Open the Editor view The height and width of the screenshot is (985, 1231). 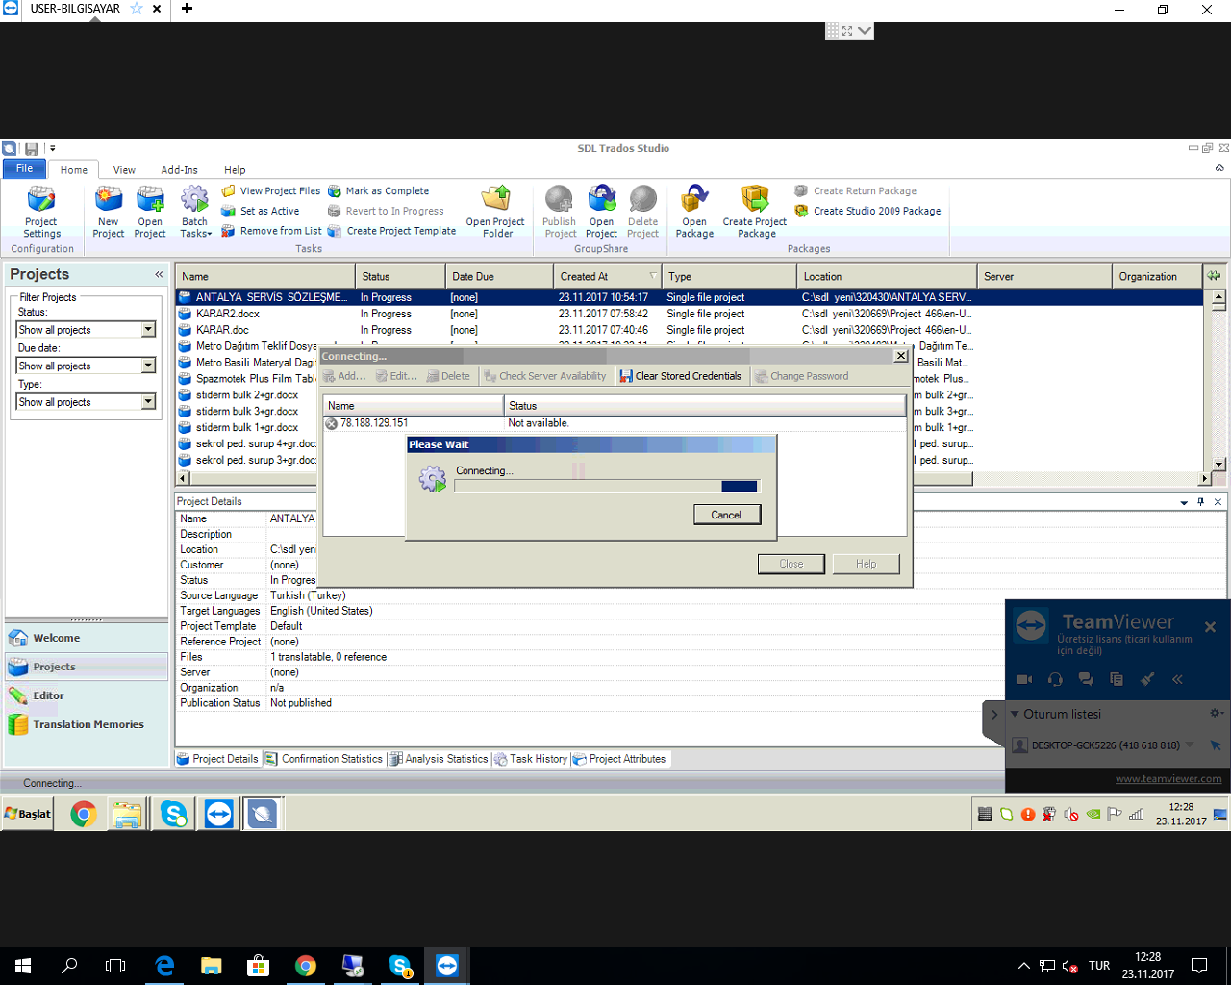87,695
